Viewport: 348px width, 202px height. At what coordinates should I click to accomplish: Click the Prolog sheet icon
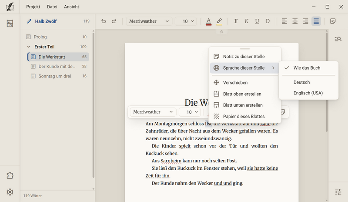(28, 37)
